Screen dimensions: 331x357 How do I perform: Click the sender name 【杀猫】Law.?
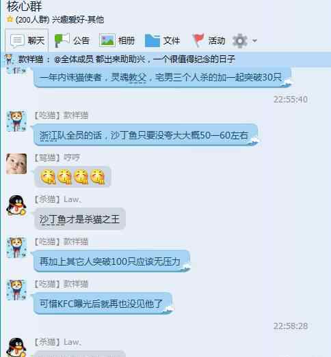point(58,199)
